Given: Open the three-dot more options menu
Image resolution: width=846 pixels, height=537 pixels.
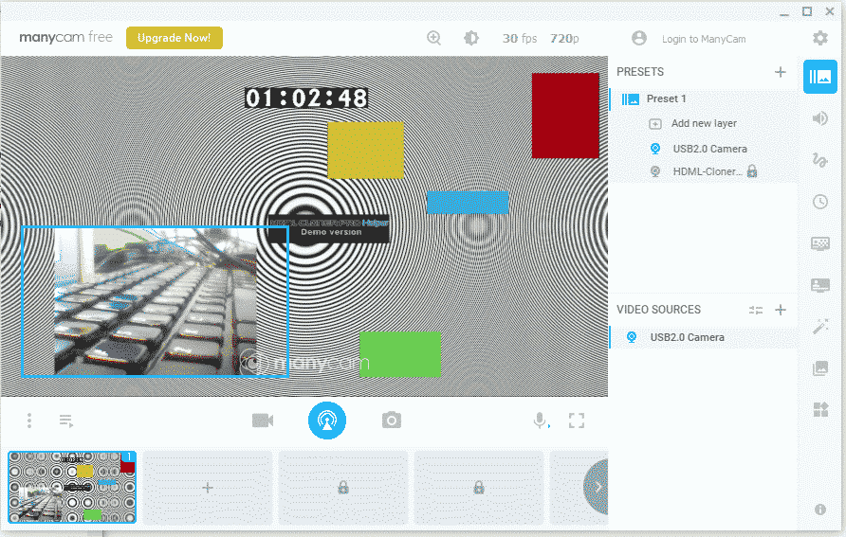Looking at the screenshot, I should [x=29, y=421].
